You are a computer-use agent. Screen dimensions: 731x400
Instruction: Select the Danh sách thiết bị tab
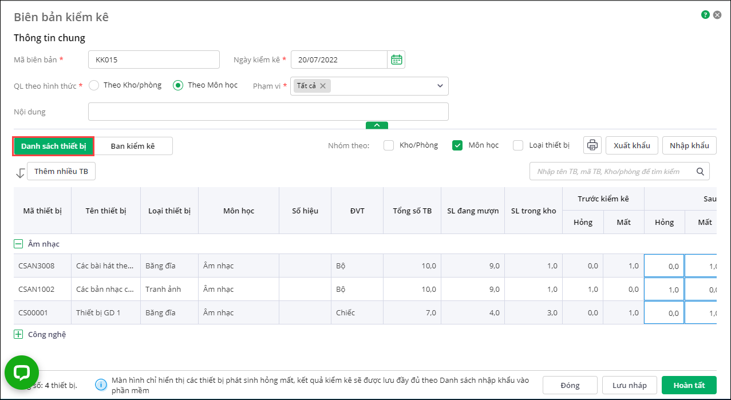(53, 146)
